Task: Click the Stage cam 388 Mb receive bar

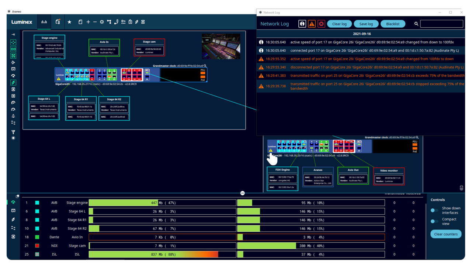Action: [311, 246]
